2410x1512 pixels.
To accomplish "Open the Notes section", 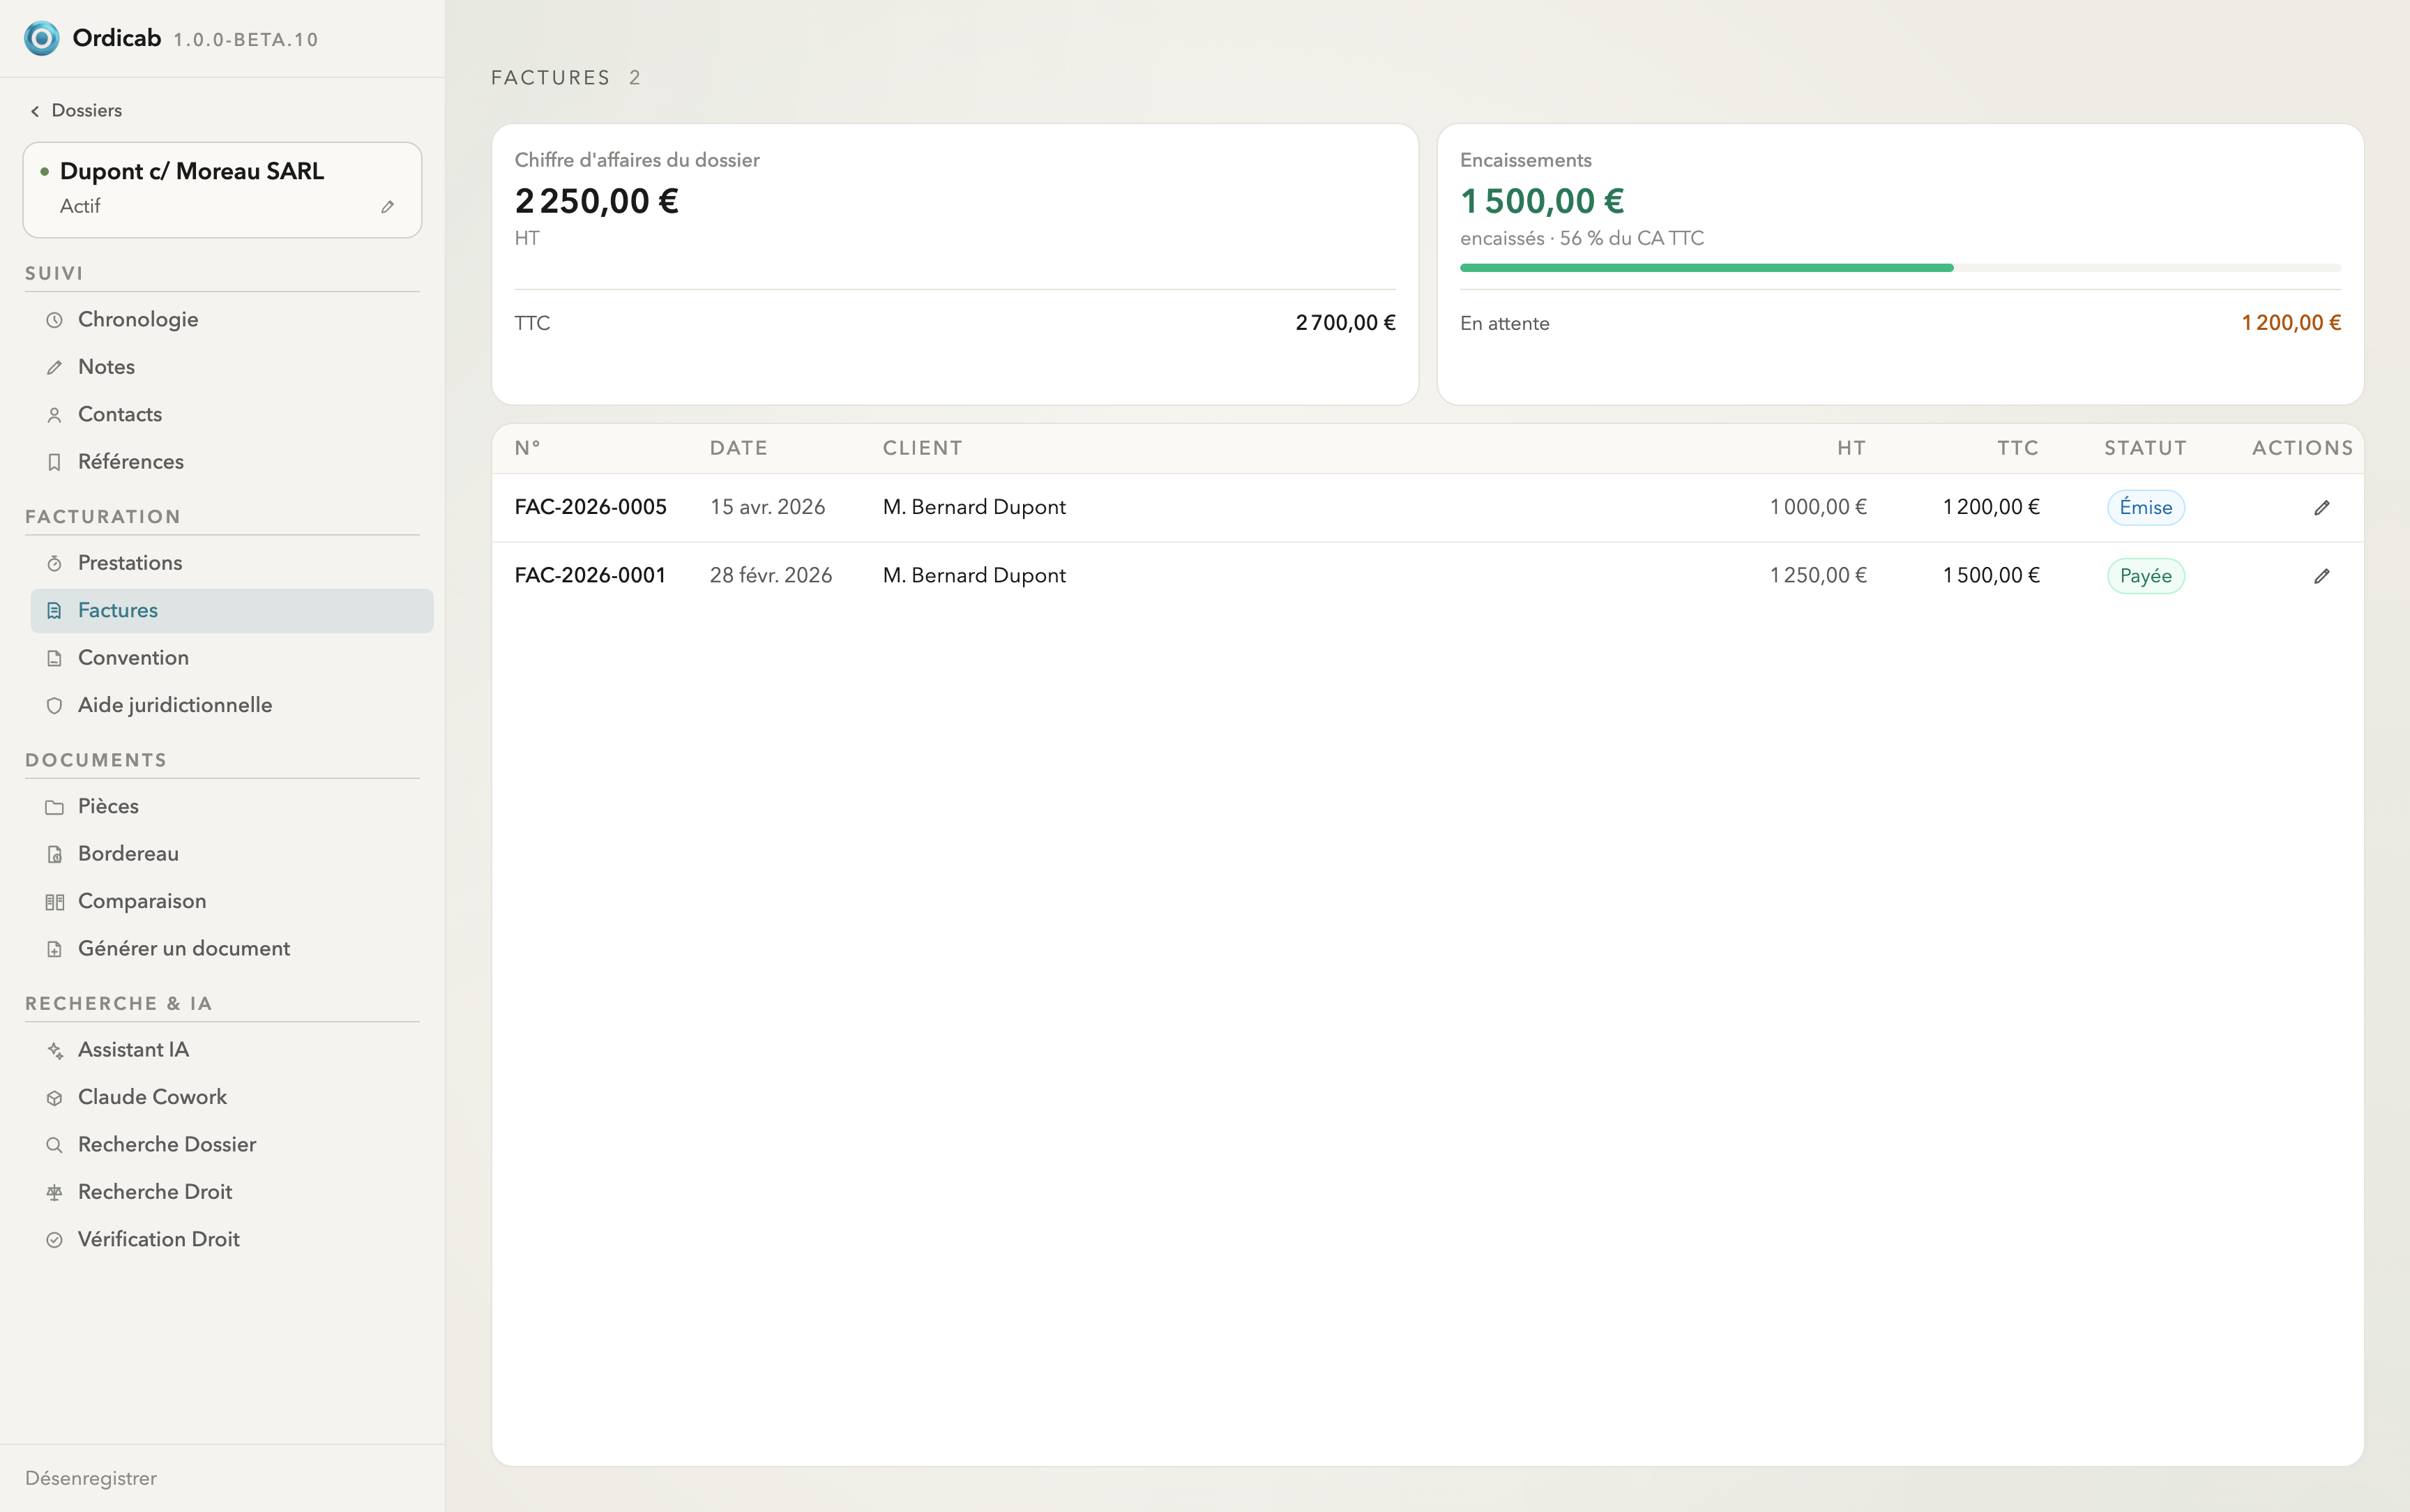I will pyautogui.click(x=232, y=367).
